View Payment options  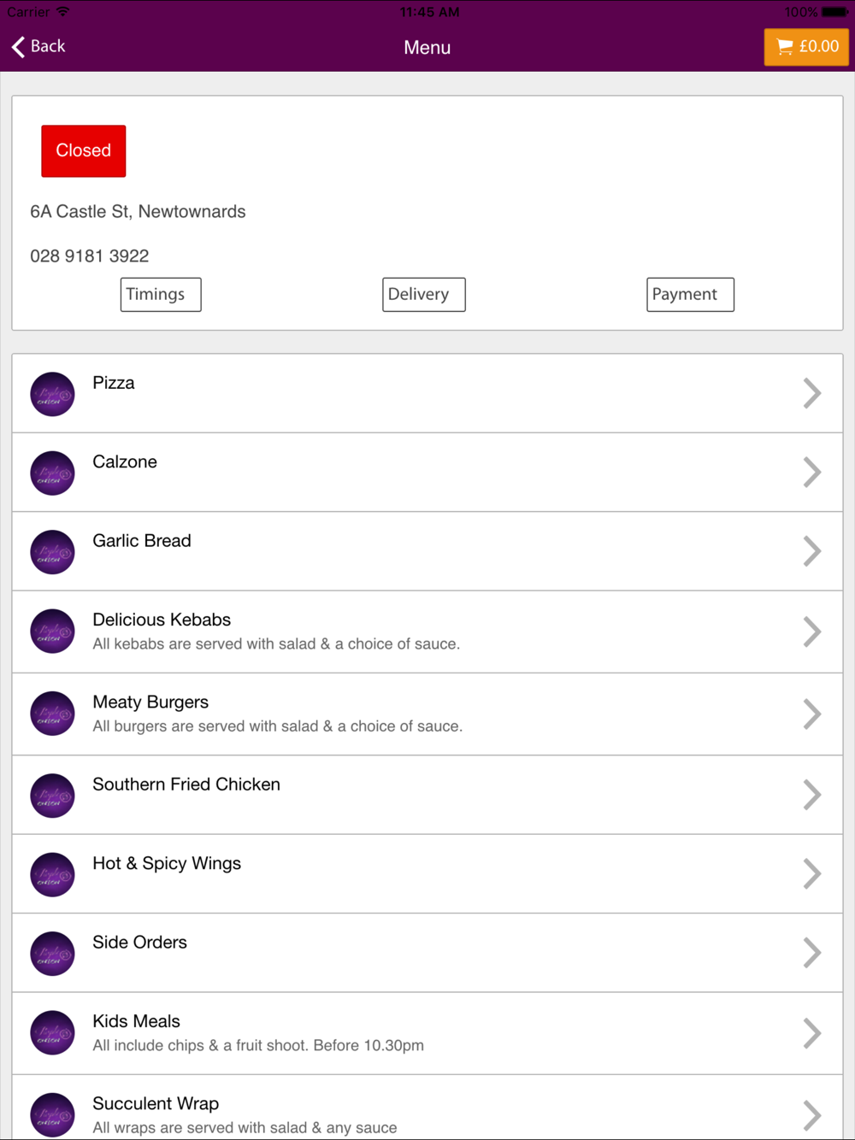690,295
